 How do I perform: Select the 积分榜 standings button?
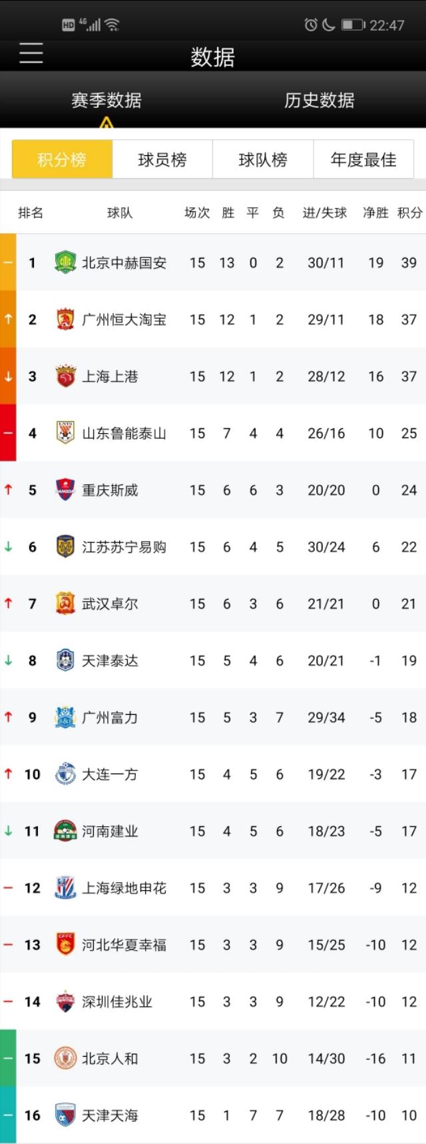(62, 159)
